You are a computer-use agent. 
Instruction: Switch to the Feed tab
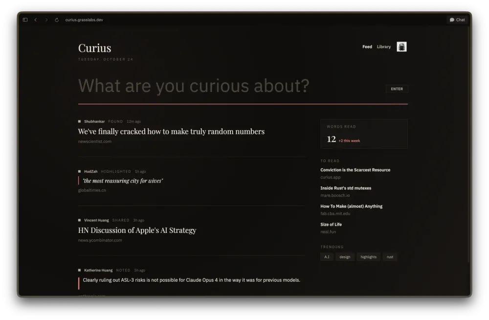367,46
